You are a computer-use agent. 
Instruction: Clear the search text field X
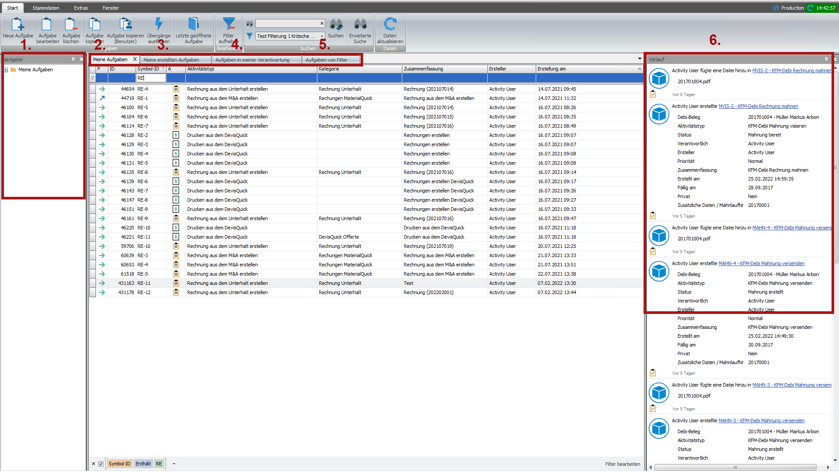click(x=322, y=23)
